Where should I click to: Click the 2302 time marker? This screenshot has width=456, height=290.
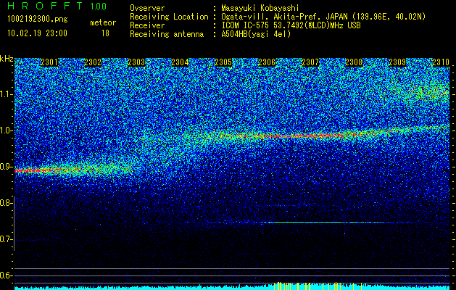(x=93, y=62)
